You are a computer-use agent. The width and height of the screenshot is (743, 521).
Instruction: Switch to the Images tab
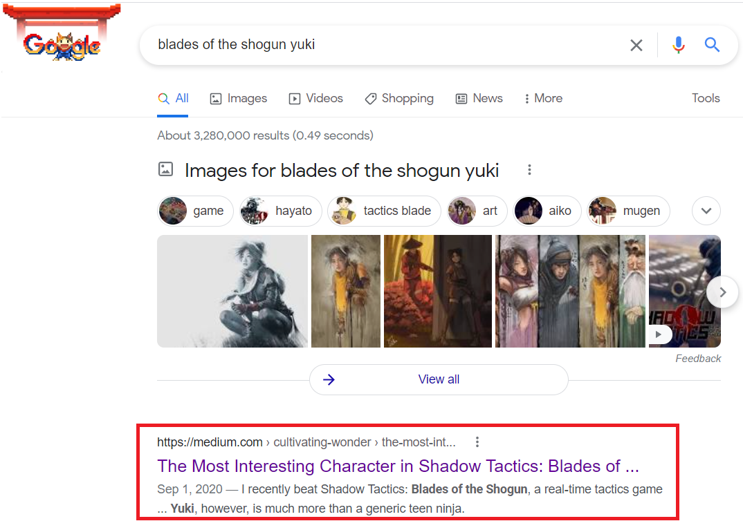(x=239, y=98)
